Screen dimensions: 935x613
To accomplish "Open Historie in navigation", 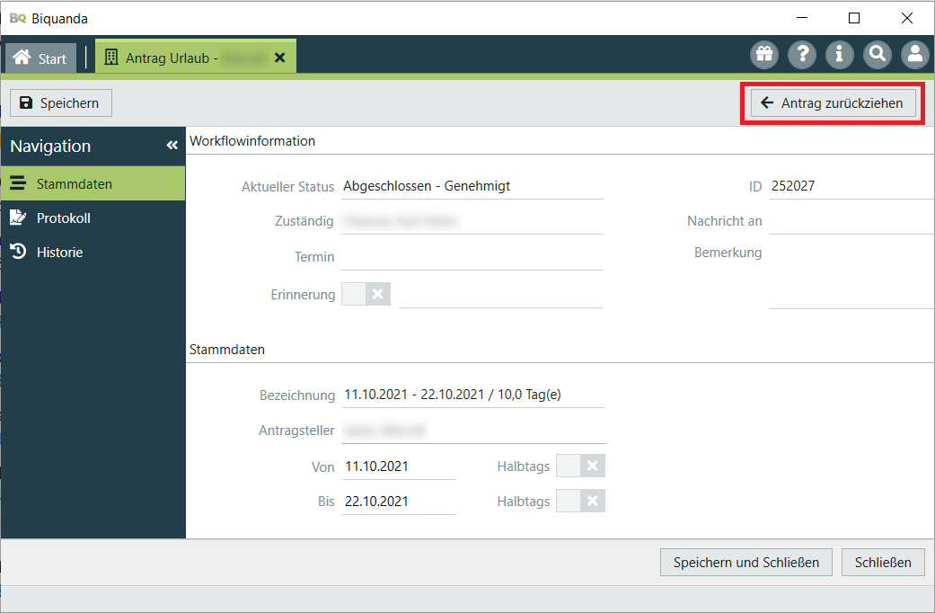I will [59, 253].
